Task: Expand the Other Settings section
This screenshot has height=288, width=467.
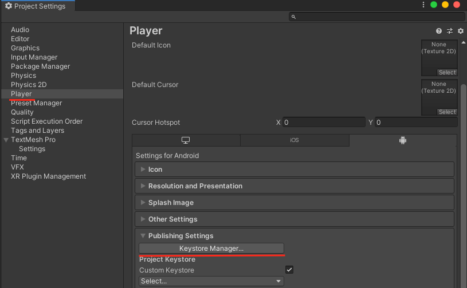Action: (295, 219)
